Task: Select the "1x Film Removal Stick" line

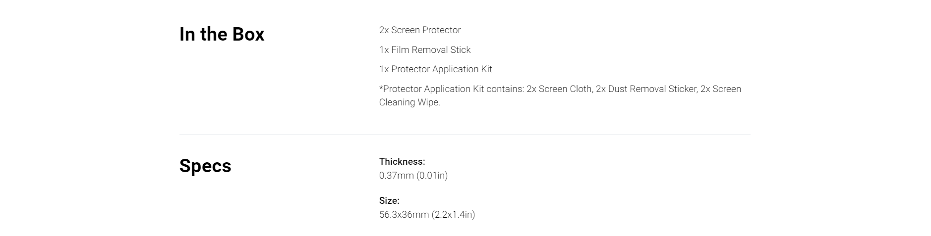Action: point(425,50)
